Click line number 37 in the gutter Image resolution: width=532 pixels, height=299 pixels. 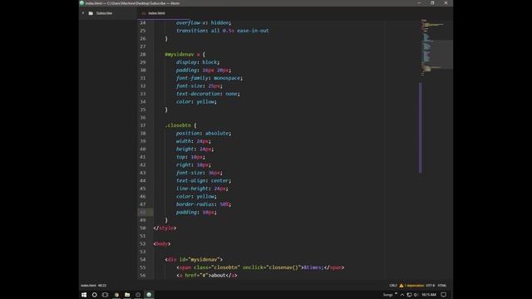click(143, 125)
